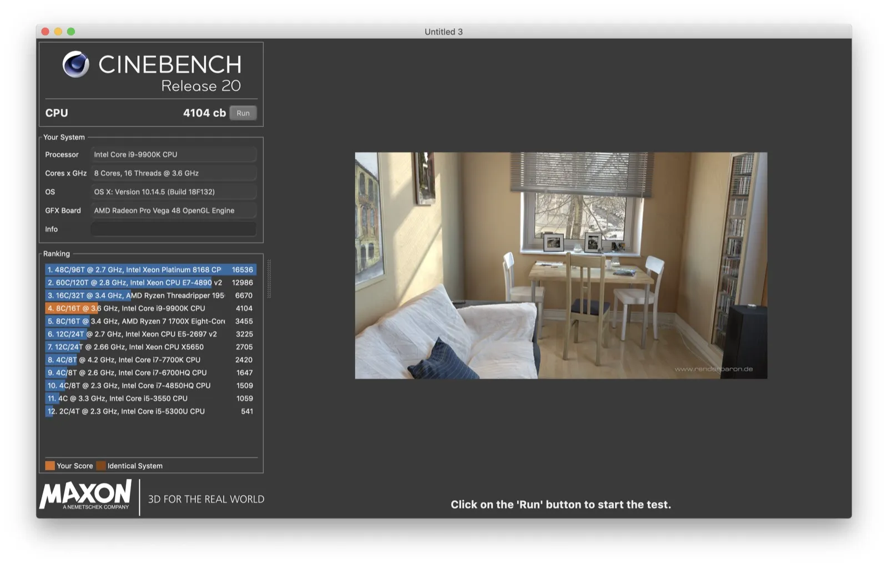This screenshot has height=566, width=888.
Task: Click the Identical System legend swatch
Action: (x=101, y=466)
